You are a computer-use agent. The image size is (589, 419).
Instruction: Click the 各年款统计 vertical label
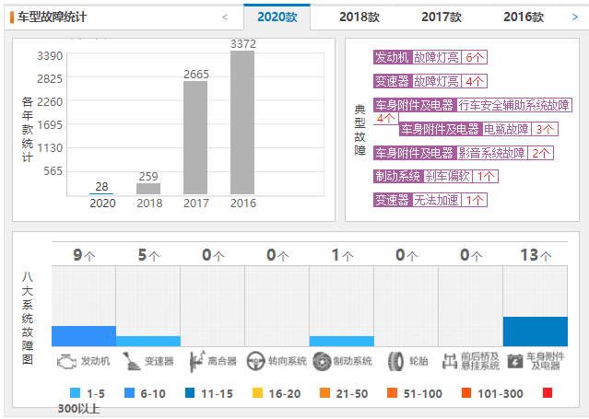click(x=28, y=129)
